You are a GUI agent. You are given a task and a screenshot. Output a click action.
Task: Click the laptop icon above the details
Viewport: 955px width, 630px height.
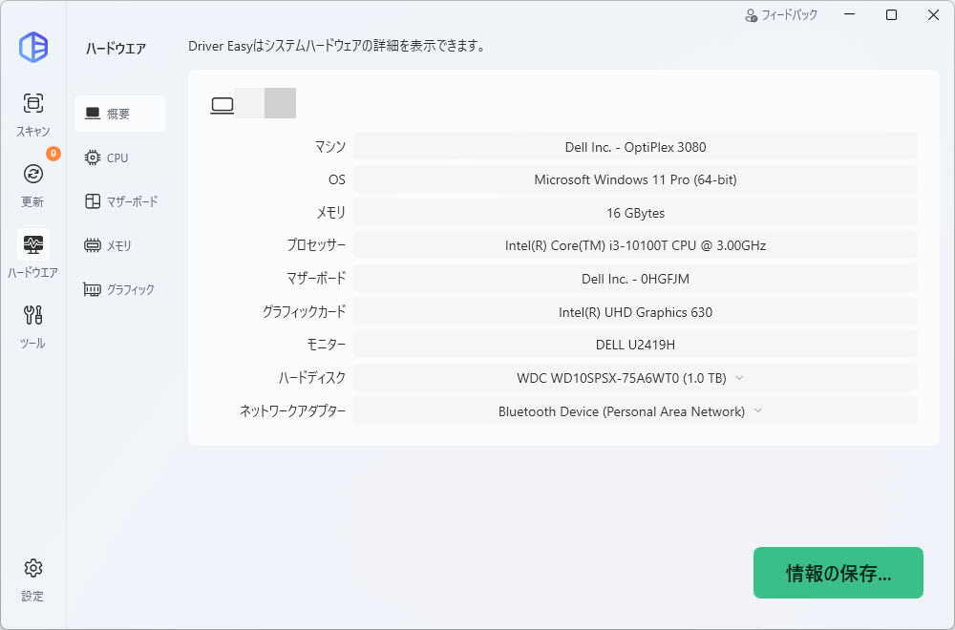(x=223, y=105)
